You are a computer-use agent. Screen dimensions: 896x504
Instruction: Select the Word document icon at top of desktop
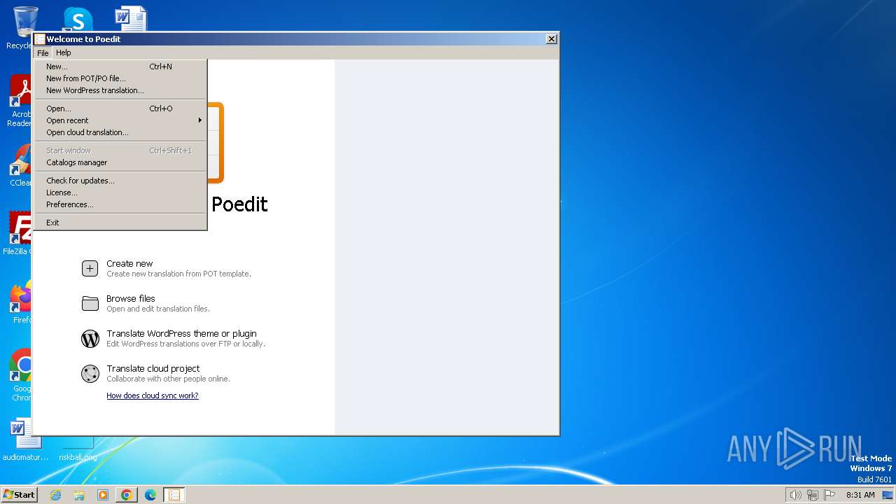(x=131, y=19)
